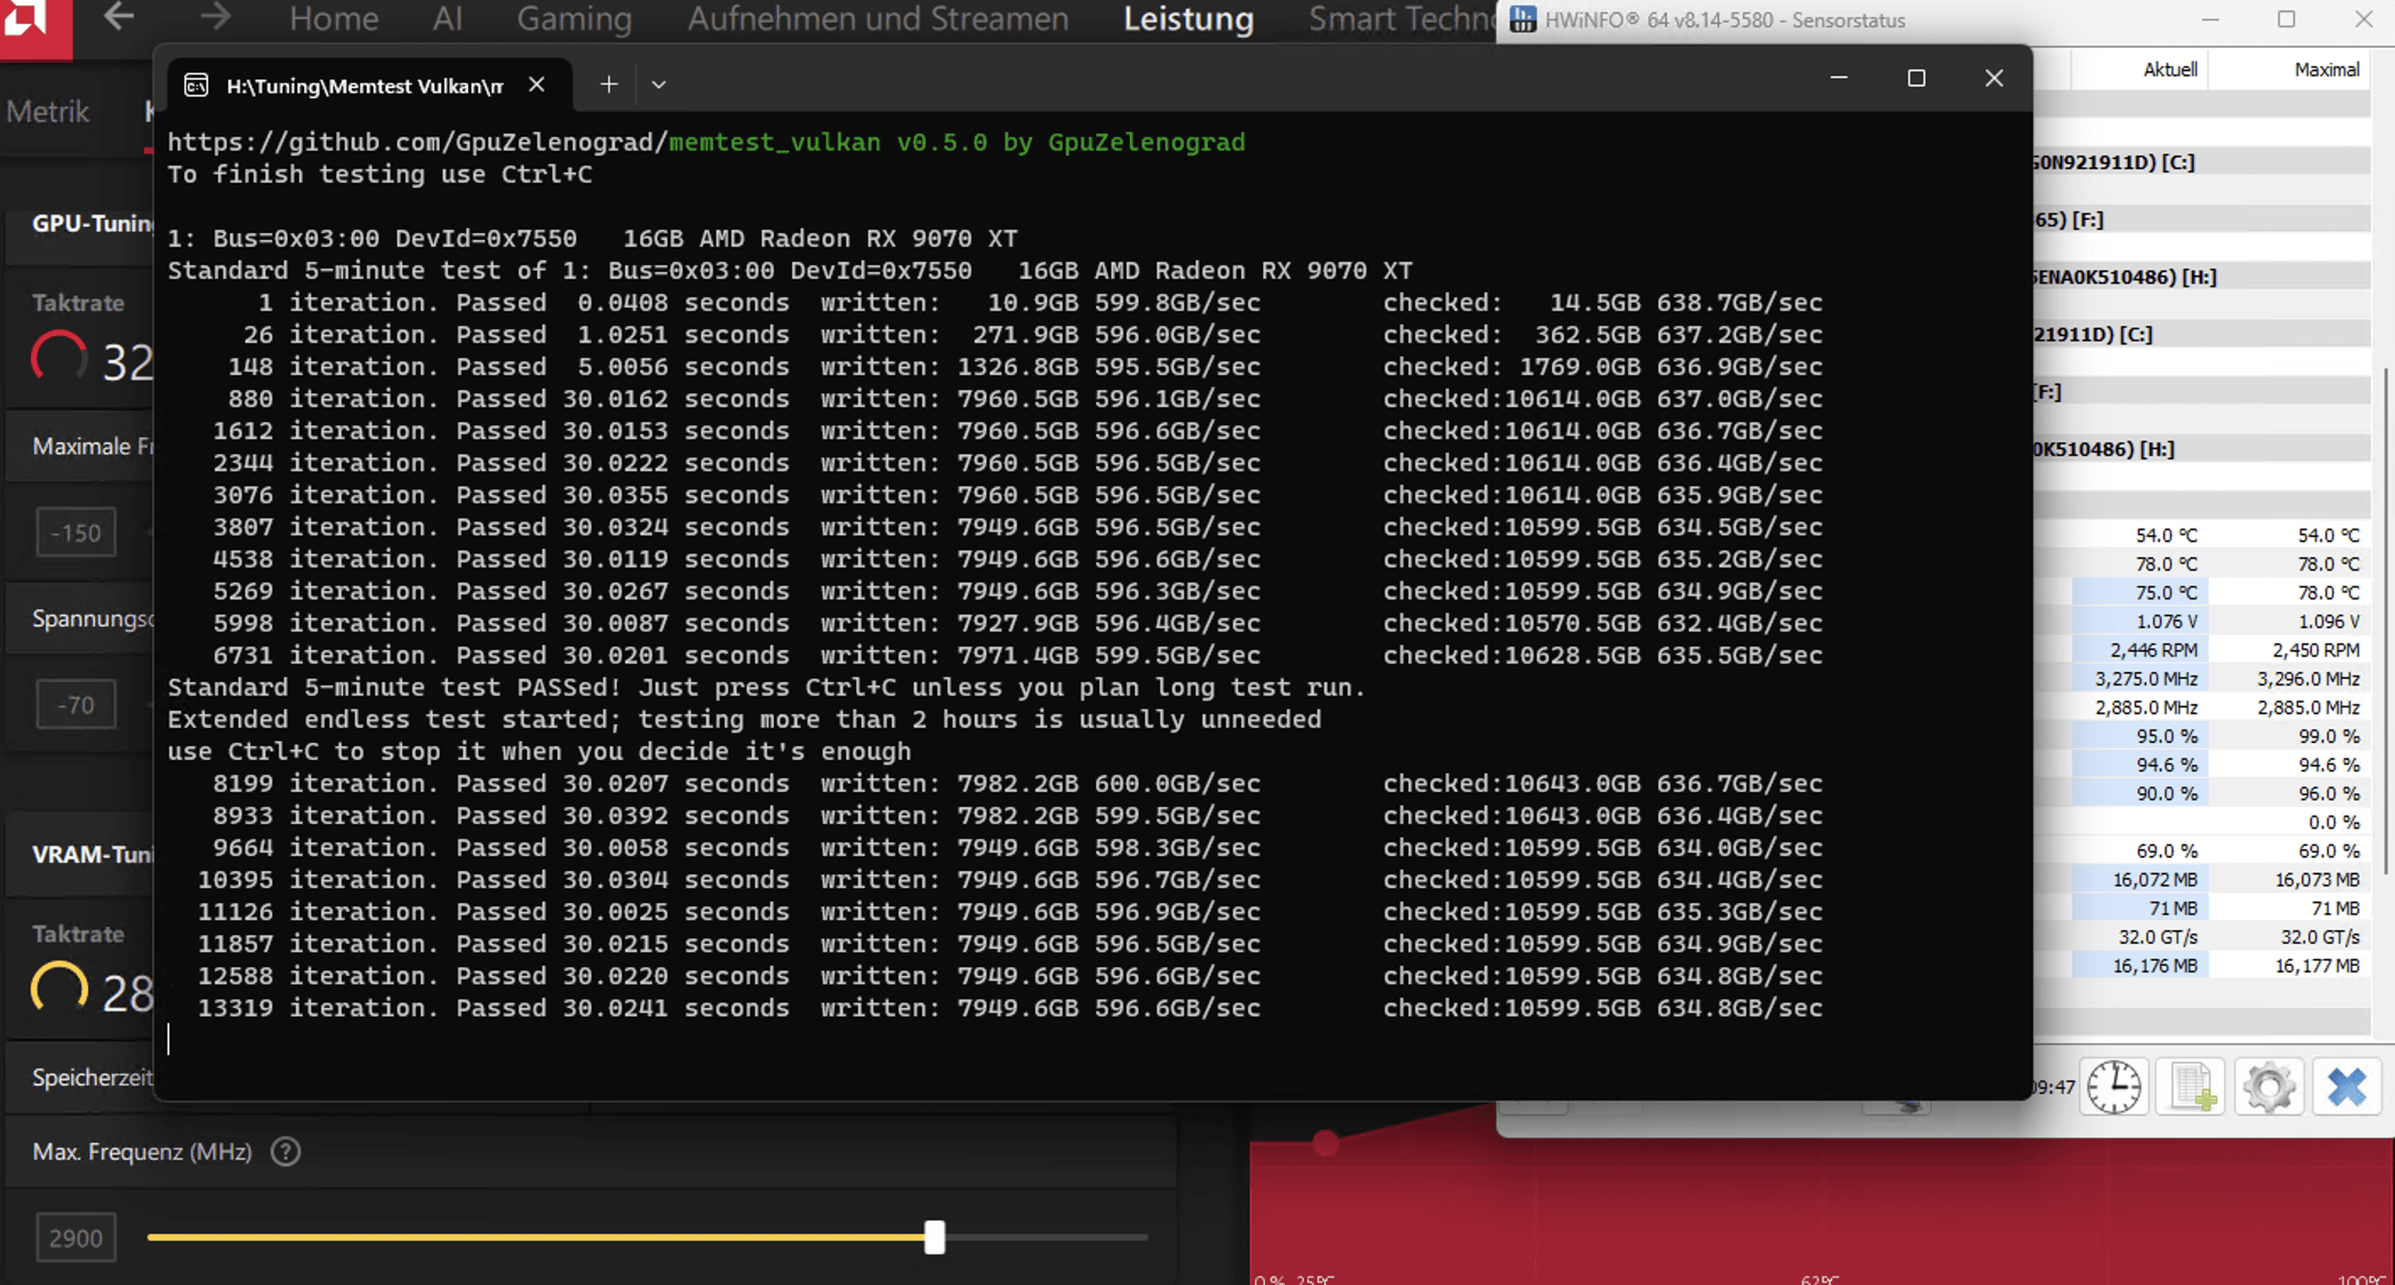2395x1285 pixels.
Task: Click the Max. Frequenz slider handle
Action: click(x=934, y=1238)
